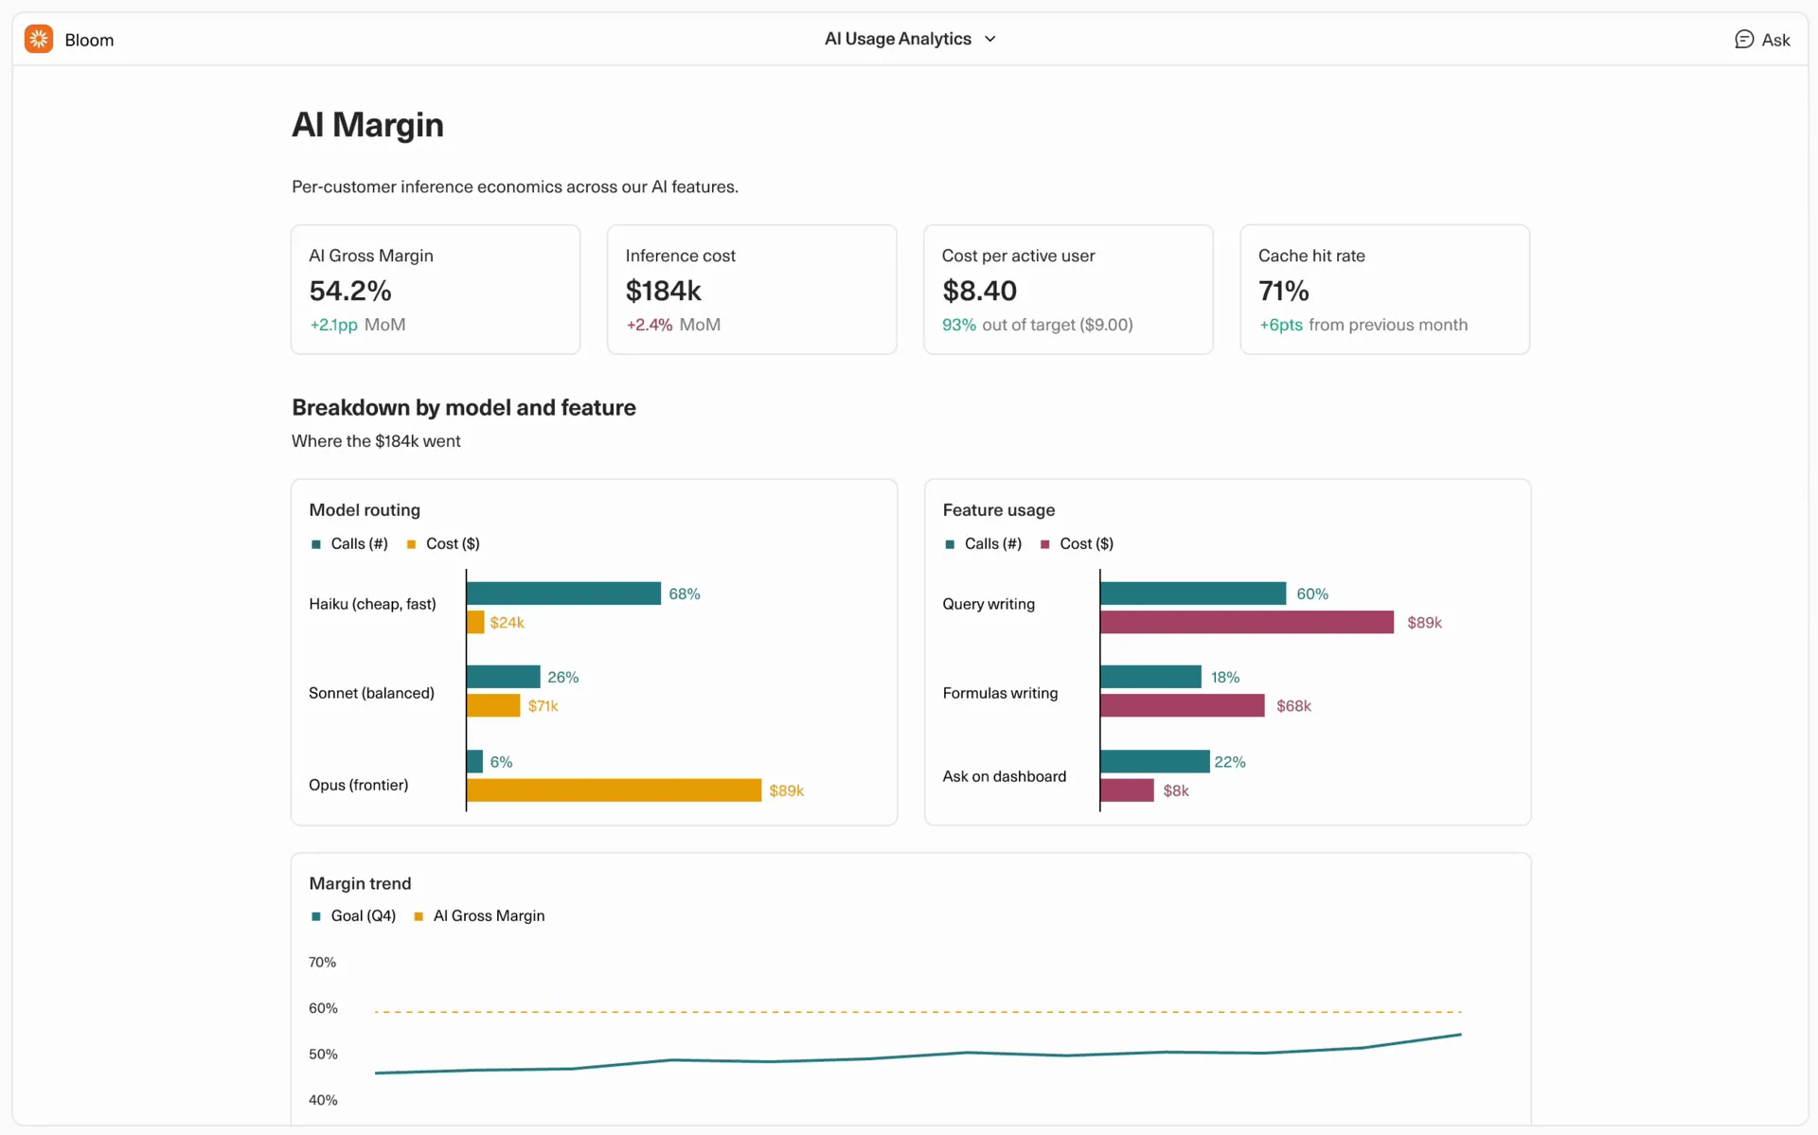Click the 'Opus (frontier)' row label
Viewport: 1818px width, 1135px height.
(x=358, y=785)
